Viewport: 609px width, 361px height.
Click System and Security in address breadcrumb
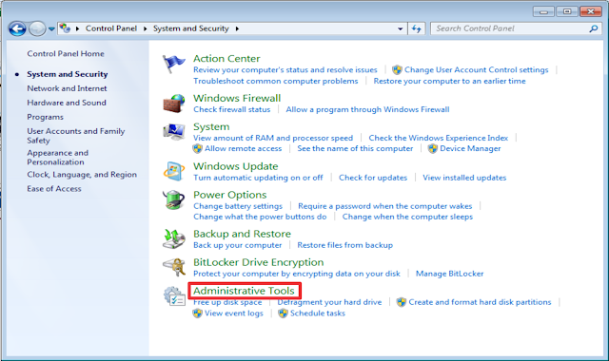[190, 28]
